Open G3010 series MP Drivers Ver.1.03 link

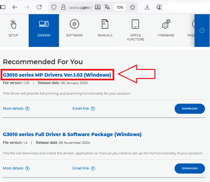57,75
